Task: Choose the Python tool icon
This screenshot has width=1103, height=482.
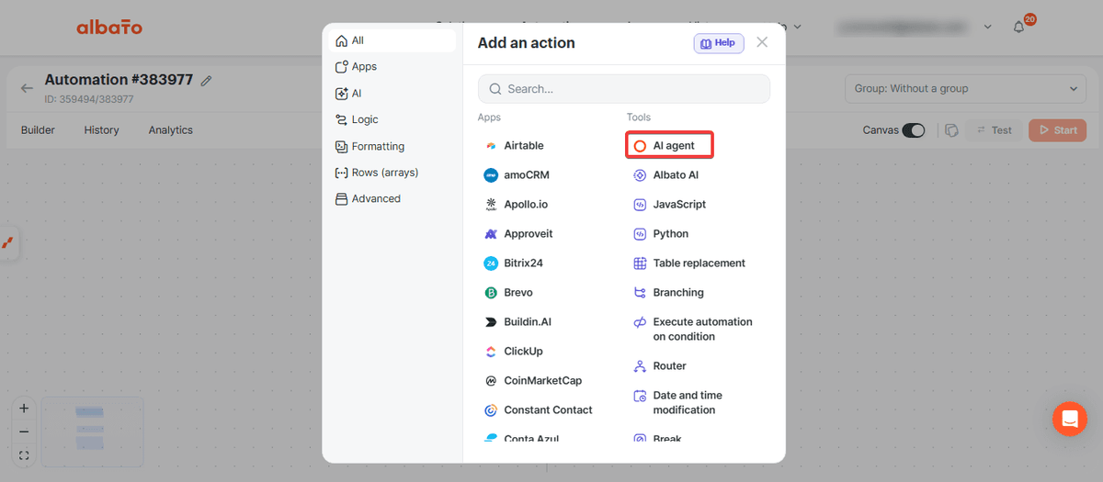Action: pos(640,234)
